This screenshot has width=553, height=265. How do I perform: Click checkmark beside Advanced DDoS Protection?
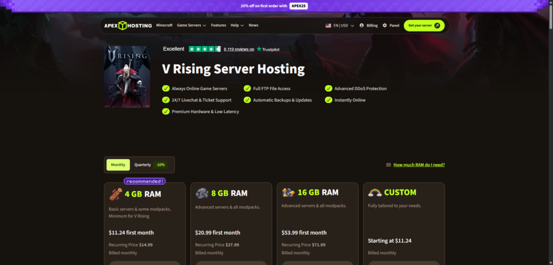click(x=328, y=89)
